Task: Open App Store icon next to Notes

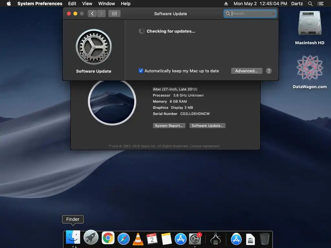Action: [x=180, y=239]
